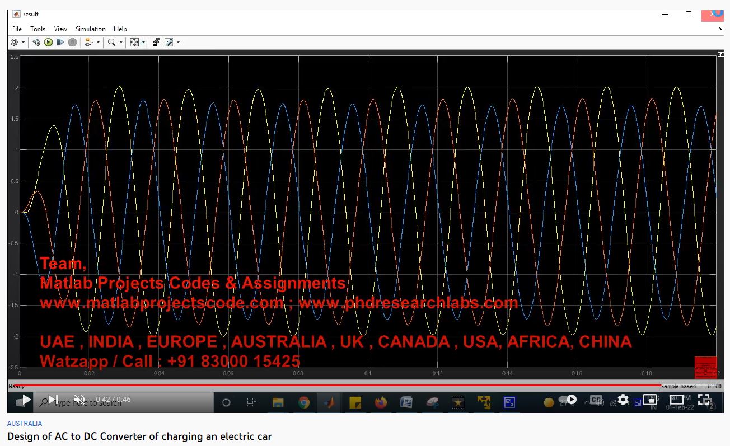Viewport: 730px width, 446px height.
Task: Open video player settings gear
Action: tap(623, 400)
